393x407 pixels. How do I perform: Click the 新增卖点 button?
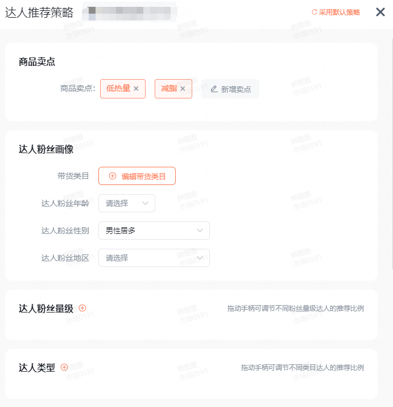(x=230, y=89)
